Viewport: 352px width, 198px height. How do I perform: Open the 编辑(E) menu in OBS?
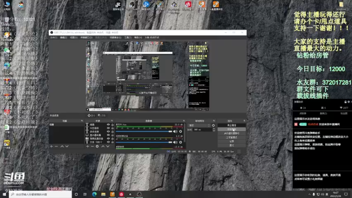(63, 37)
